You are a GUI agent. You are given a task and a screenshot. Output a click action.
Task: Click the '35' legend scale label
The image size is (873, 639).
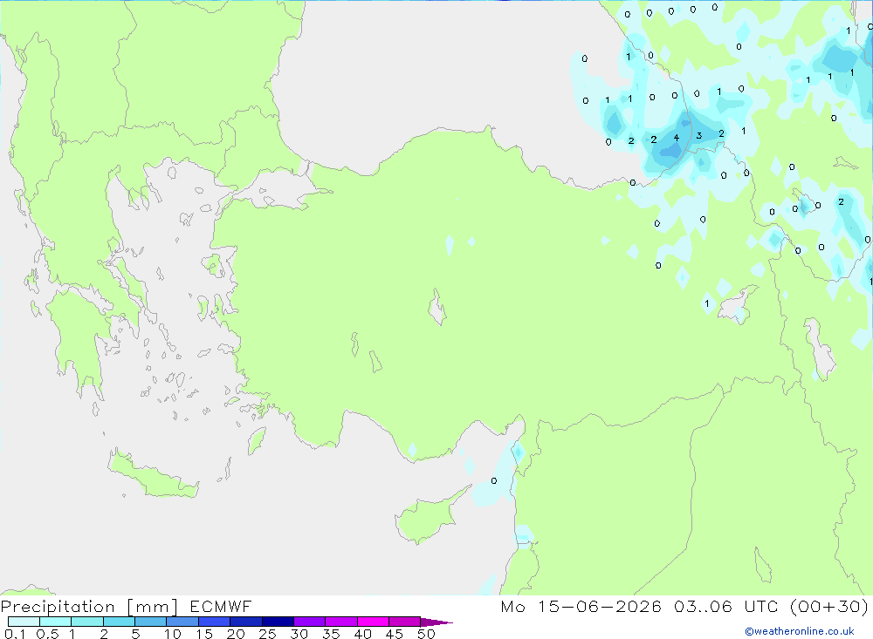(331, 634)
